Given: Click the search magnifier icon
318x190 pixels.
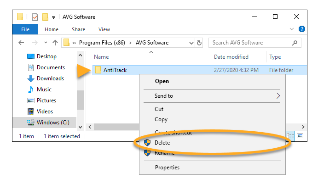Looking at the screenshot, I should pyautogui.click(x=295, y=43).
